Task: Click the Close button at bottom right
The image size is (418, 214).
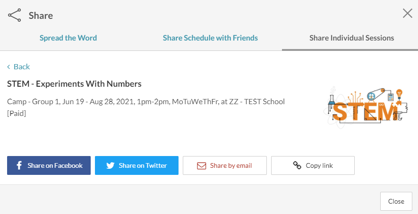Action: (x=396, y=201)
